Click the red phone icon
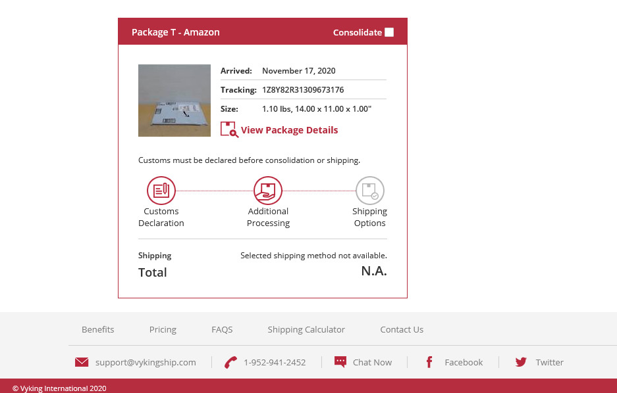The width and height of the screenshot is (617, 393). coord(230,362)
